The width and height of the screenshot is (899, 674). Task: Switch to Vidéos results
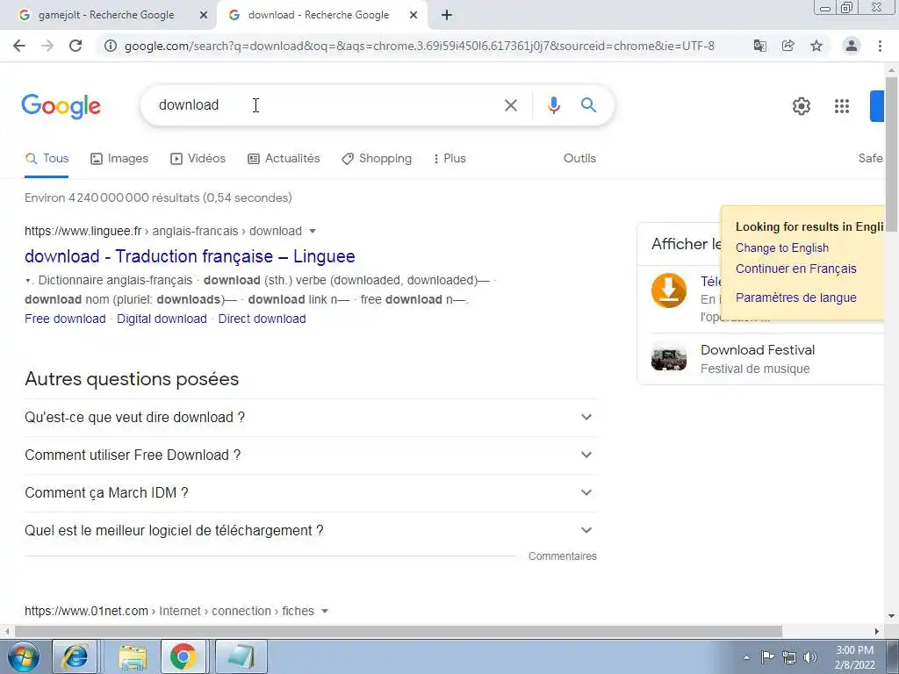198,159
